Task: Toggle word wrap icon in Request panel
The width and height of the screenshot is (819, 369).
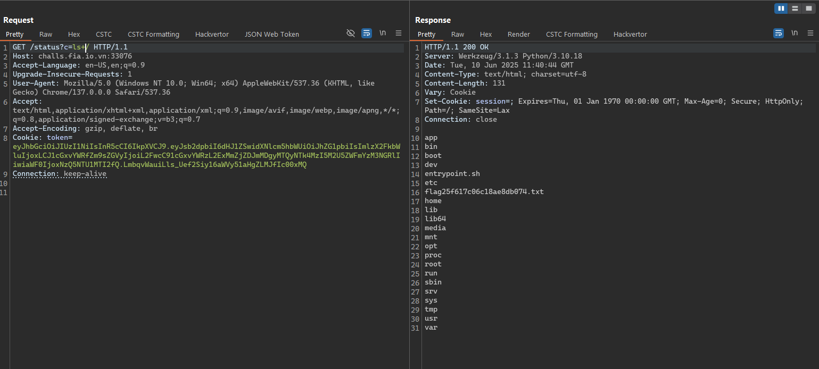Action: tap(367, 33)
